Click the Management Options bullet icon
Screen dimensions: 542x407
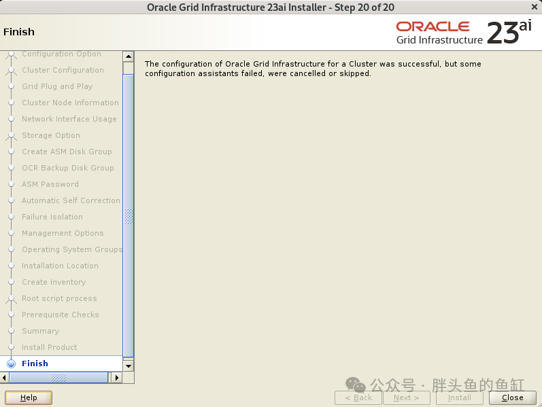tap(12, 233)
